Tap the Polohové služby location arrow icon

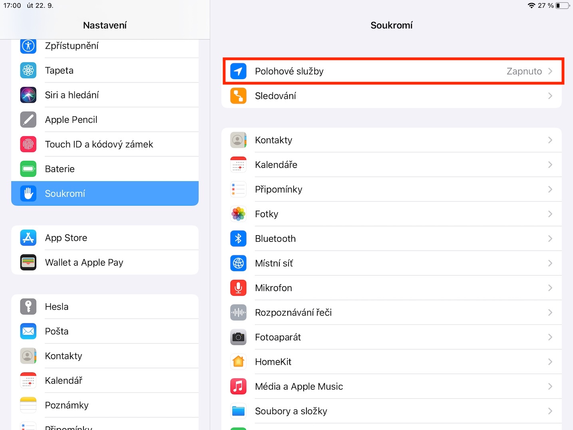tap(238, 71)
